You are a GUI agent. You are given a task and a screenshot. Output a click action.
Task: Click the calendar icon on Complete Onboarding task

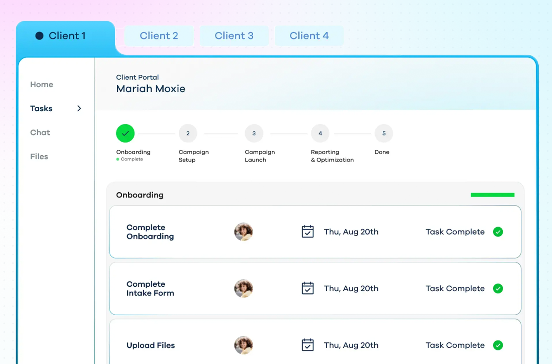pyautogui.click(x=307, y=231)
